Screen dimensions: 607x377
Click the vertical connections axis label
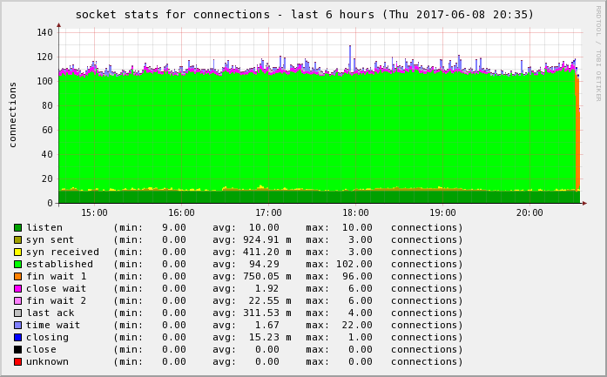click(x=13, y=114)
